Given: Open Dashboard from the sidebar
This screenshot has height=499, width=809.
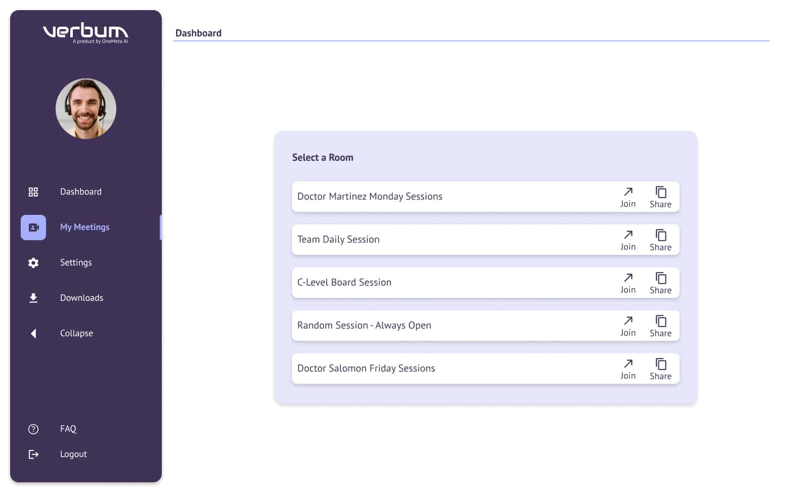Looking at the screenshot, I should click(x=81, y=192).
